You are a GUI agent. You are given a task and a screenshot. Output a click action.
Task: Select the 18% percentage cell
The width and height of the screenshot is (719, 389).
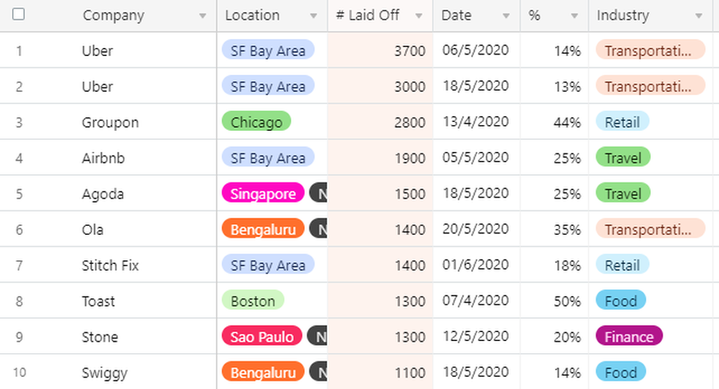point(554,264)
